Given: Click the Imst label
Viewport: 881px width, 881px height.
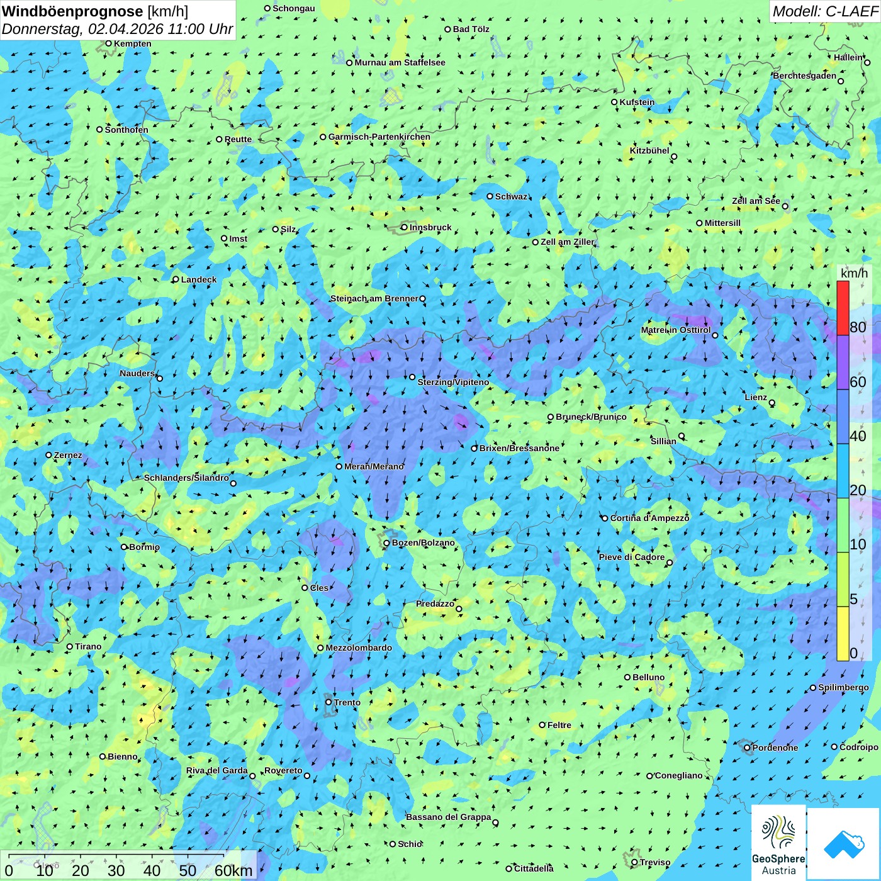Looking at the screenshot, I should (238, 238).
